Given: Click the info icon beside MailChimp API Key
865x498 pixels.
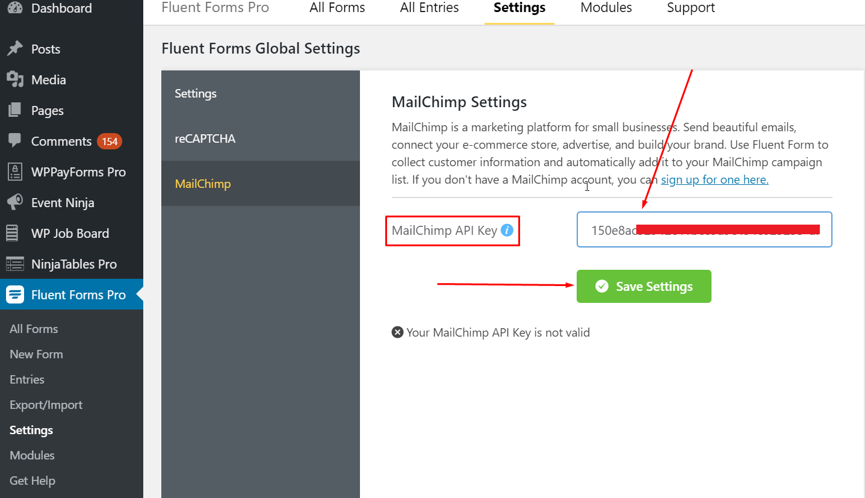Looking at the screenshot, I should [507, 230].
